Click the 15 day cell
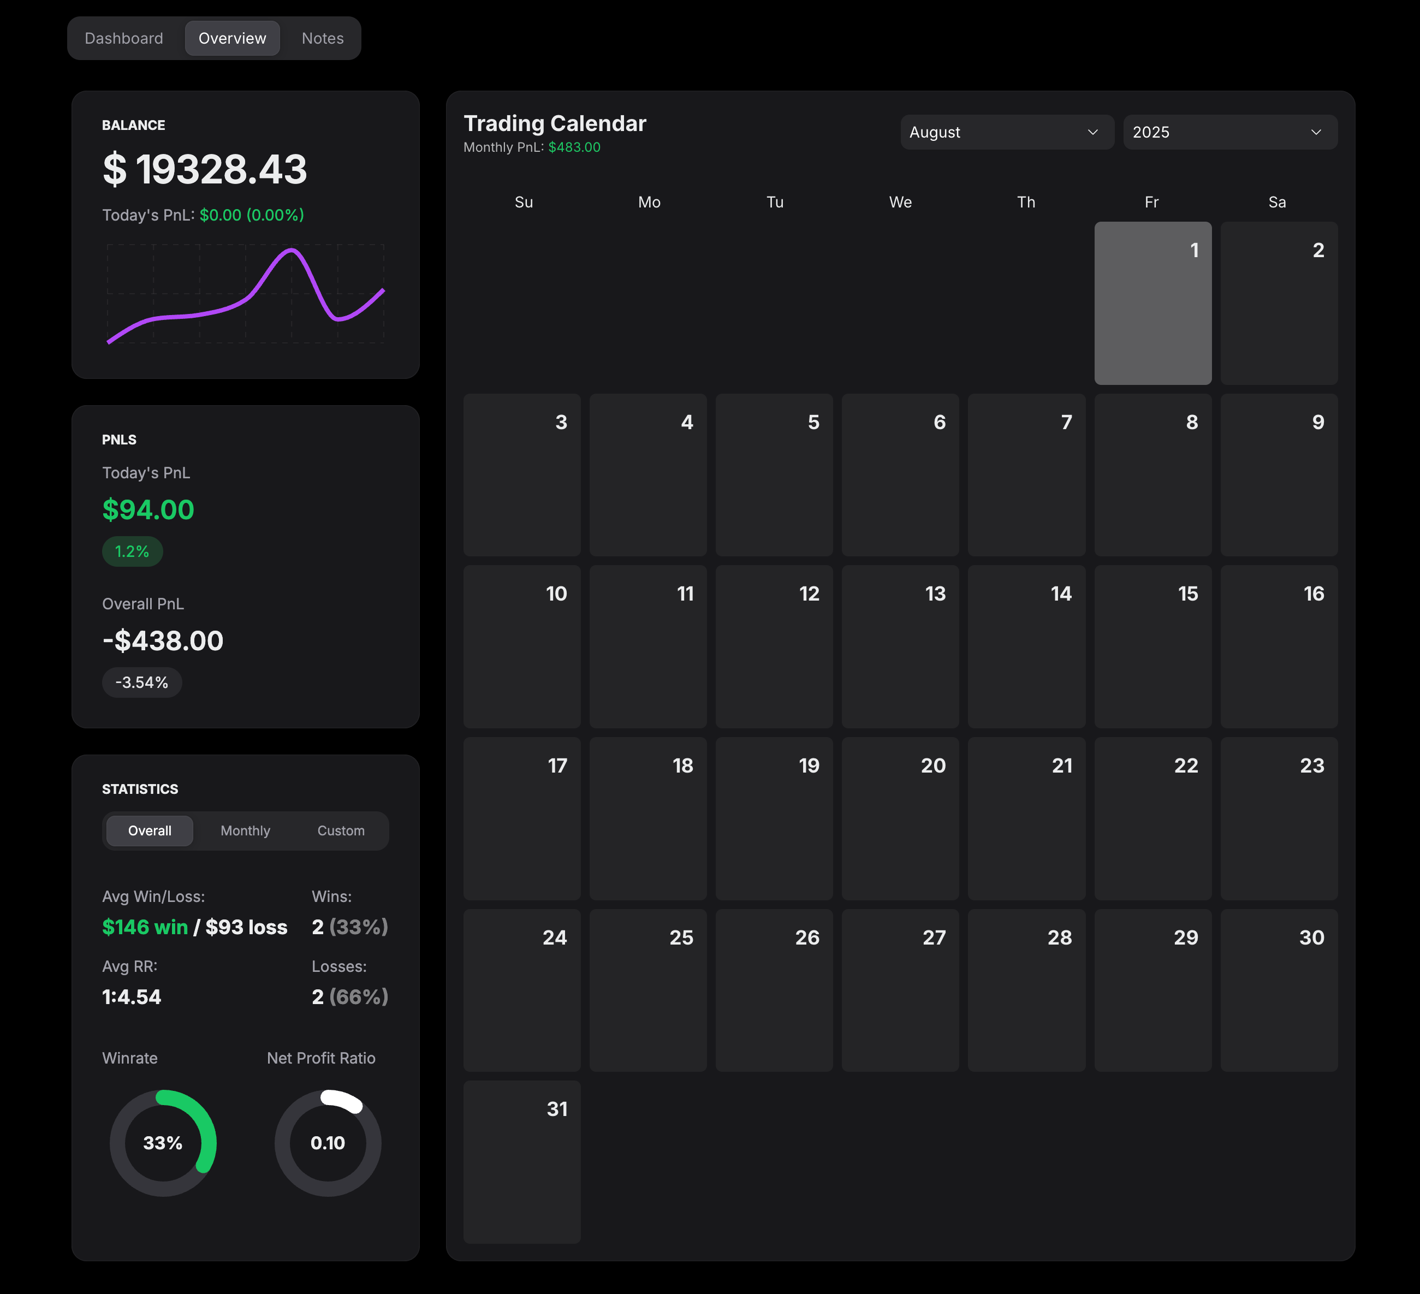The height and width of the screenshot is (1294, 1420). pos(1152,646)
